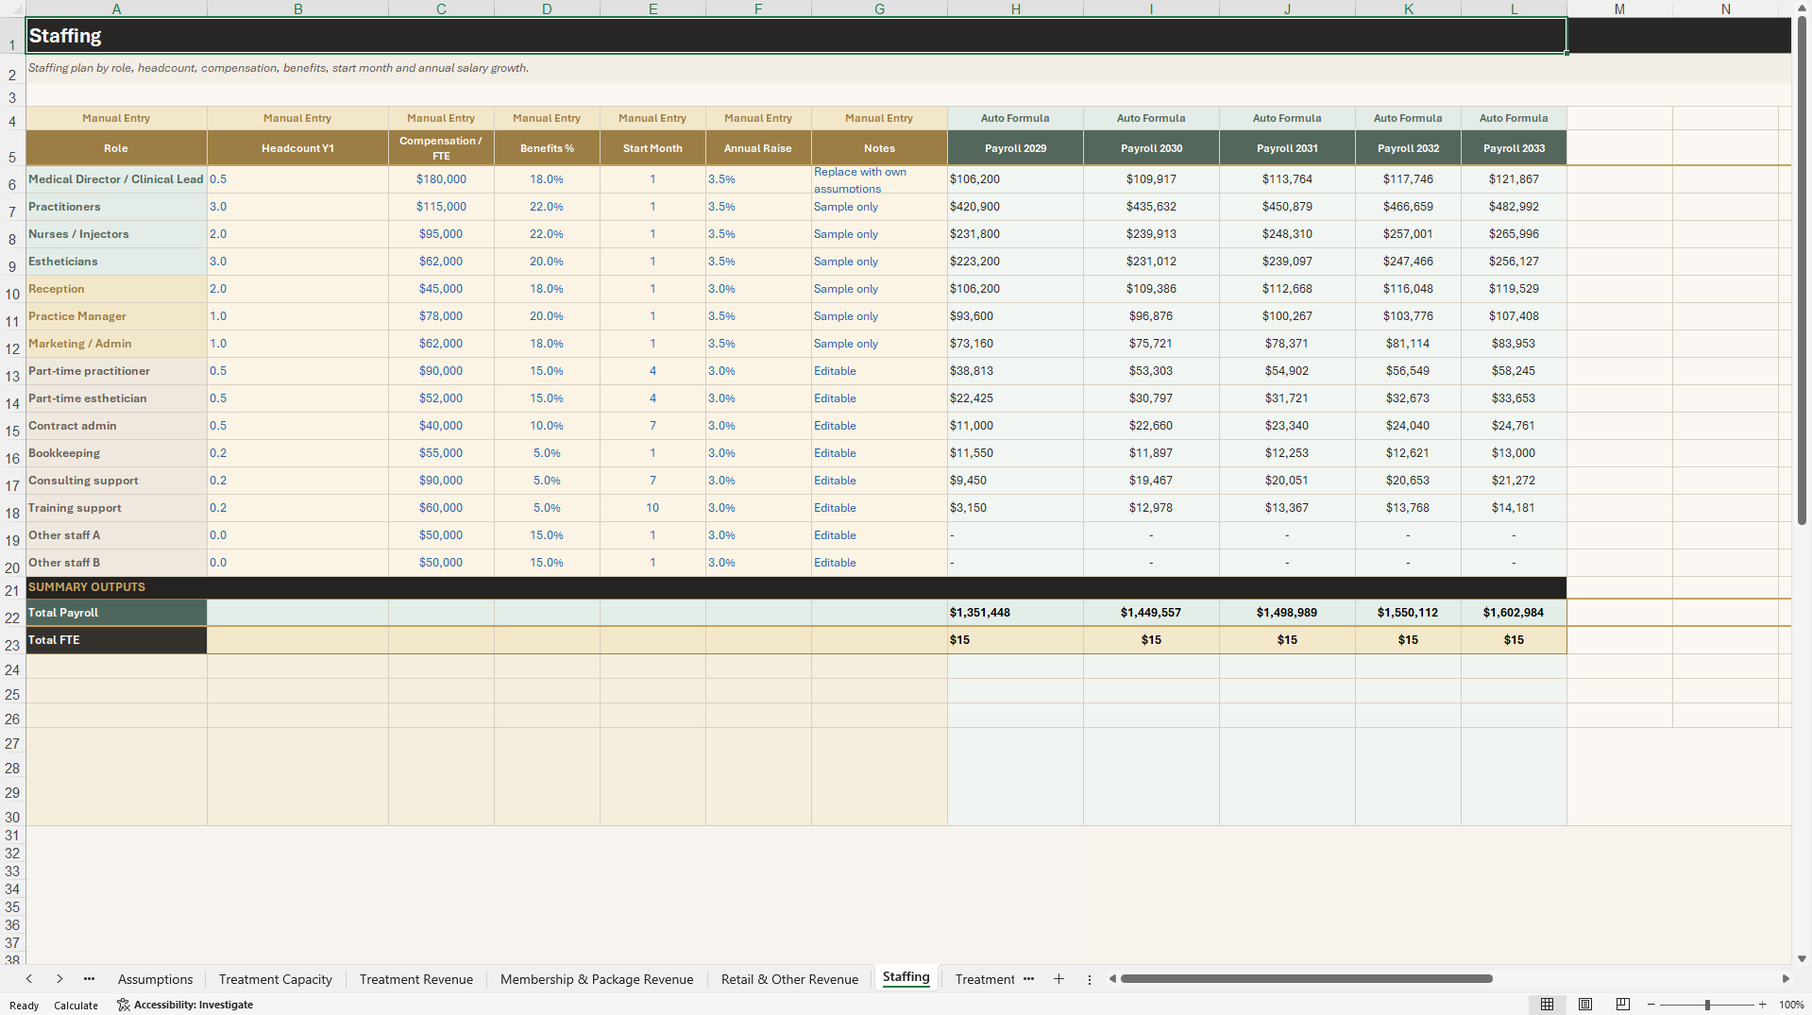
Task: Select the Staffing title cell
Action: pos(796,36)
